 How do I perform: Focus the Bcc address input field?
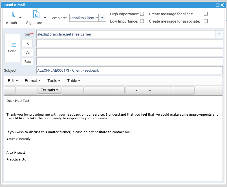(129, 61)
